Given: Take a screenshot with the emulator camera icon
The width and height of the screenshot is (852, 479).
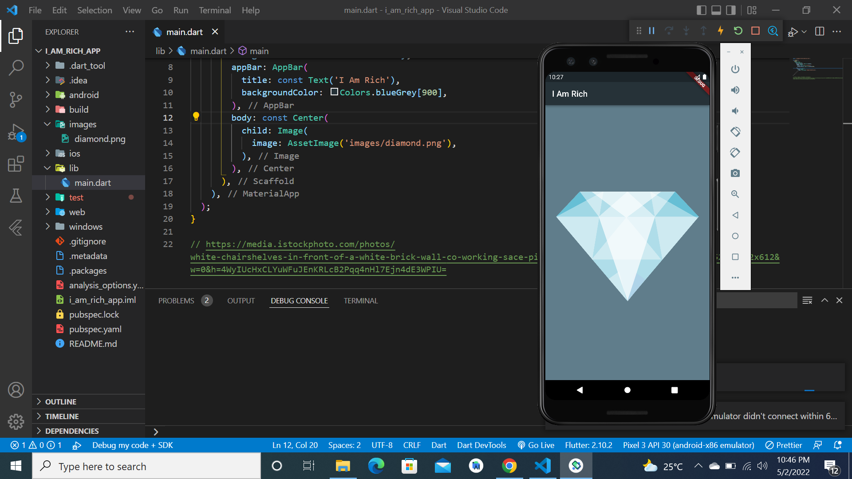Looking at the screenshot, I should 735,173.
